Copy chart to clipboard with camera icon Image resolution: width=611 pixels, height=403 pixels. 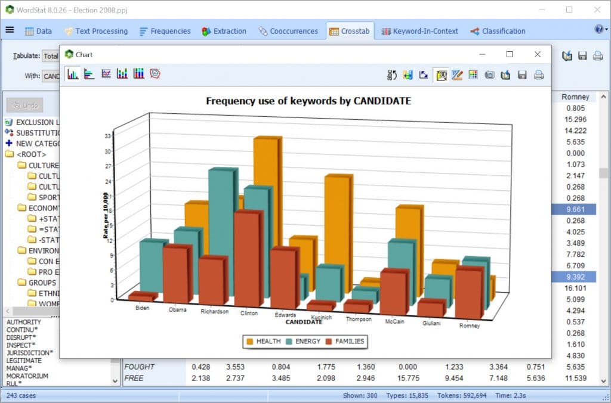(x=489, y=75)
